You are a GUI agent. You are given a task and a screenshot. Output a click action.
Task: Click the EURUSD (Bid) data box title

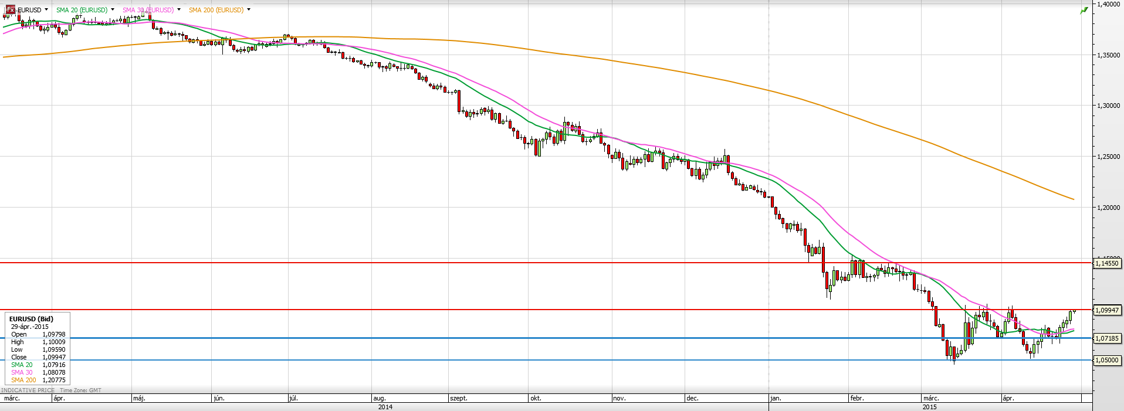pyautogui.click(x=31, y=319)
